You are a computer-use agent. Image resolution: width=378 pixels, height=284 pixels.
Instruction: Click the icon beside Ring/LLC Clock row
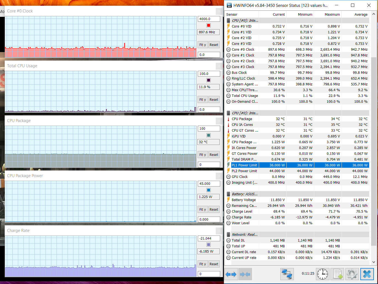[x=228, y=79]
